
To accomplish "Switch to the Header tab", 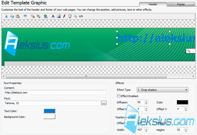I will coord(153,4).
